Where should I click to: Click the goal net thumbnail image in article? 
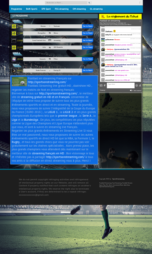(19, 81)
